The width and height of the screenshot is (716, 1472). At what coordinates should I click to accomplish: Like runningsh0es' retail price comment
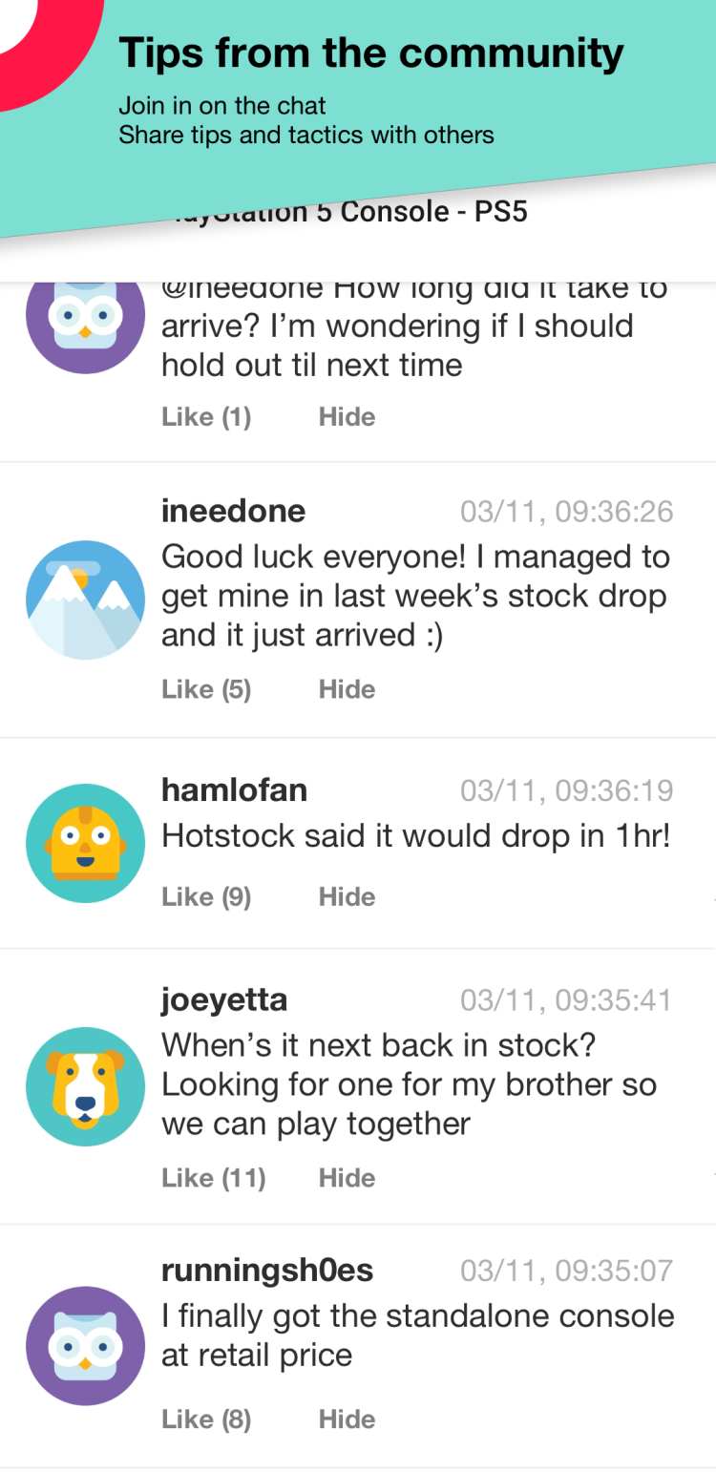pos(206,1419)
